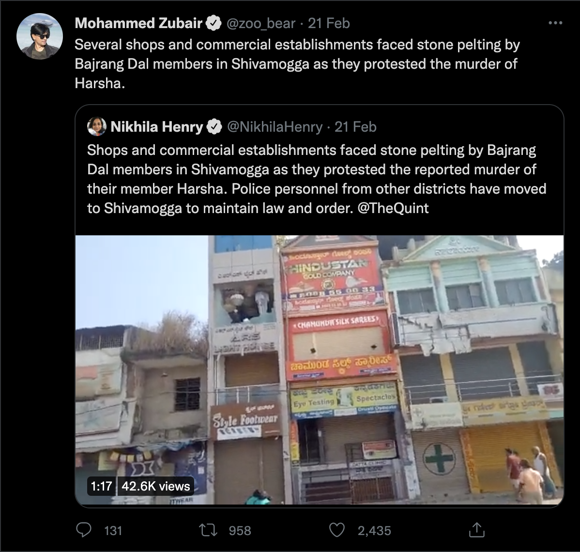Click the 2,435 likes count
580x552 pixels.
pyautogui.click(x=374, y=531)
